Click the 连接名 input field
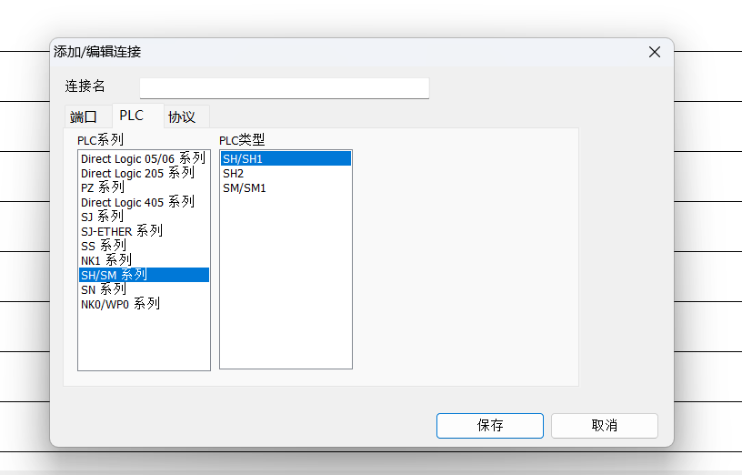The image size is (742, 475). pos(284,88)
